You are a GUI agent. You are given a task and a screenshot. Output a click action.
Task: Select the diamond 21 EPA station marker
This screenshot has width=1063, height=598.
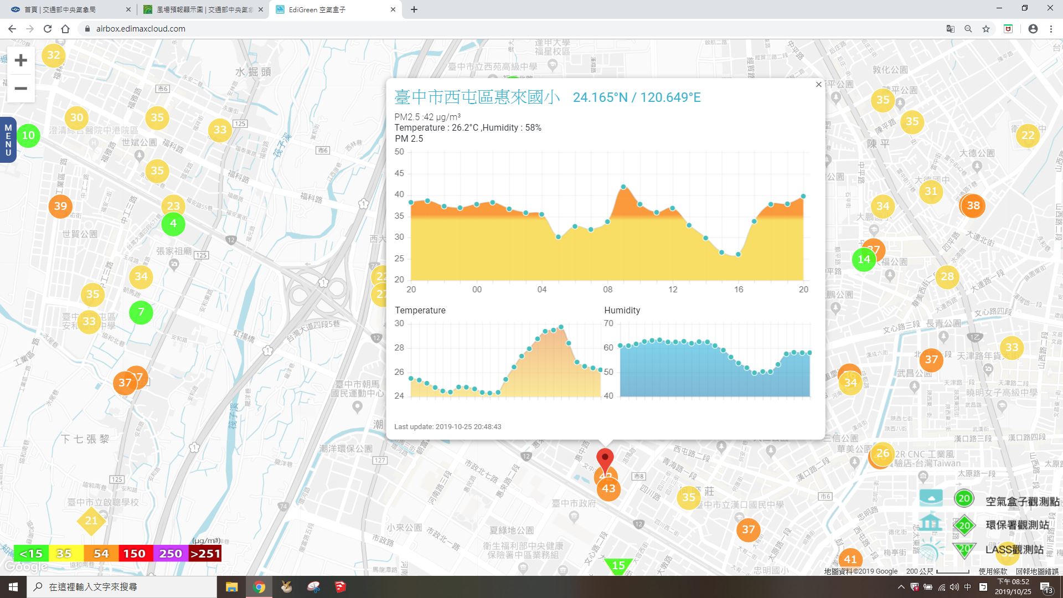(91, 520)
